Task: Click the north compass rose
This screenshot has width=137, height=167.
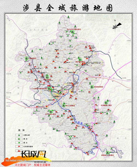Action: 116,26
